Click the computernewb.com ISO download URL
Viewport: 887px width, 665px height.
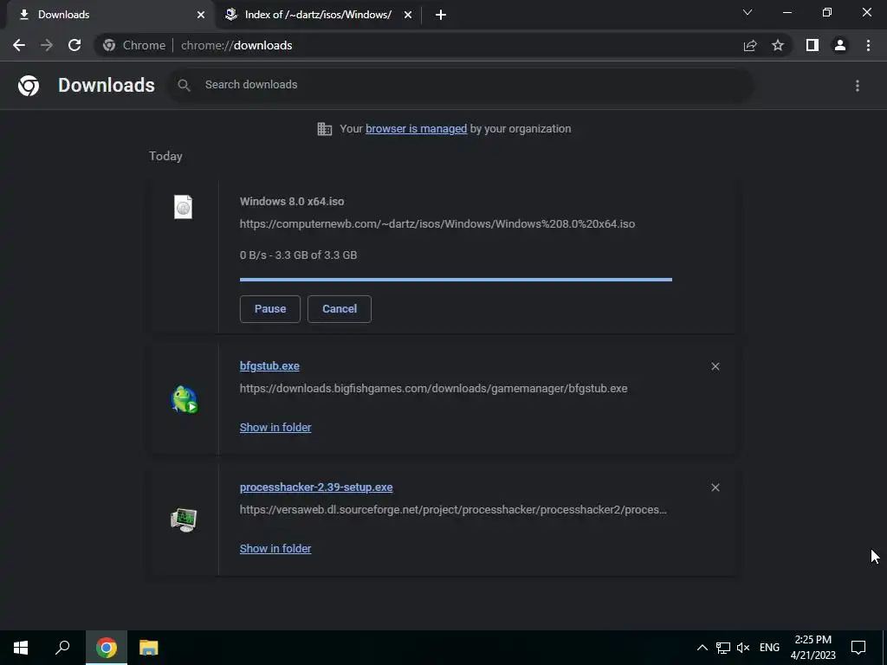click(x=437, y=224)
